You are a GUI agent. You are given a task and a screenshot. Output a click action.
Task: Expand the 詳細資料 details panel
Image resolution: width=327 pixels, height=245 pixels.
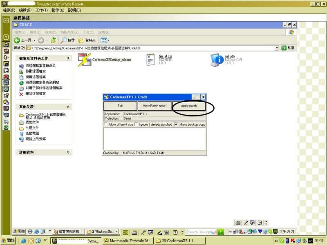click(68, 152)
